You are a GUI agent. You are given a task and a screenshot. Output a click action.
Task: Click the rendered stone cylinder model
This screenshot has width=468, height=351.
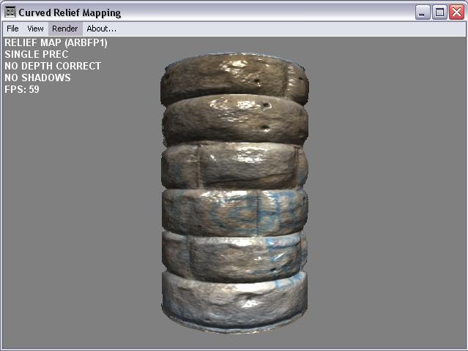click(234, 192)
